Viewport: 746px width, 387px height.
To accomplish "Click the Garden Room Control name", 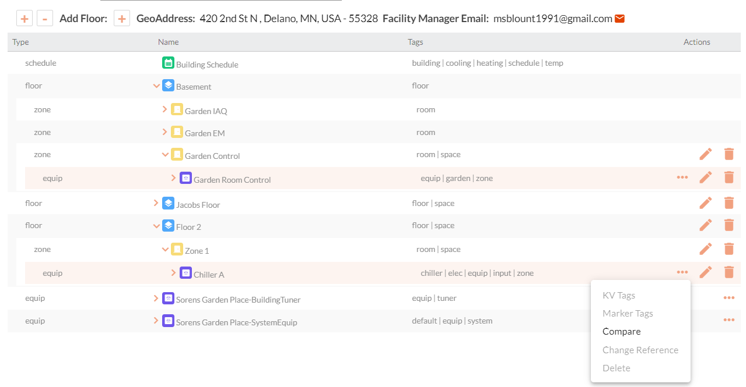I will click(x=232, y=180).
